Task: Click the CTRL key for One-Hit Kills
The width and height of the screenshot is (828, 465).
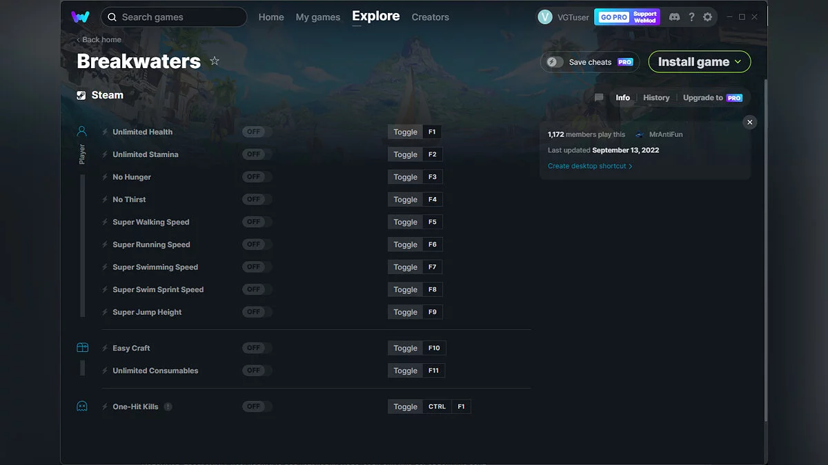Action: click(437, 406)
